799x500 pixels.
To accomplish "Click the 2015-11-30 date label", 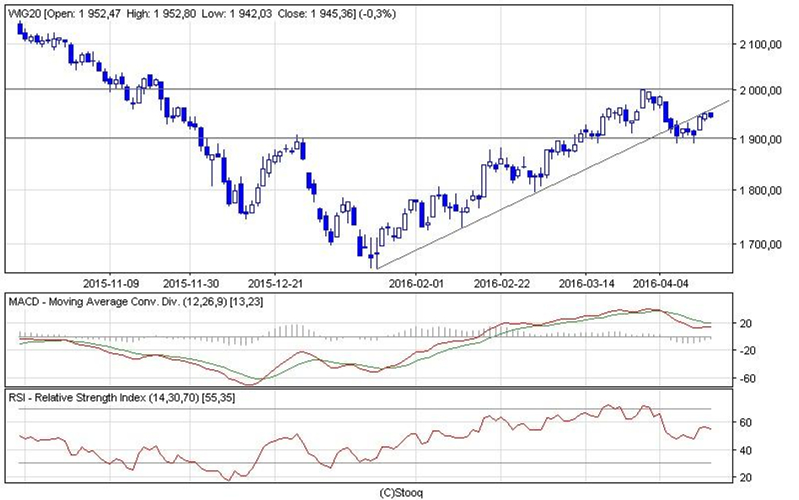I will tap(191, 283).
